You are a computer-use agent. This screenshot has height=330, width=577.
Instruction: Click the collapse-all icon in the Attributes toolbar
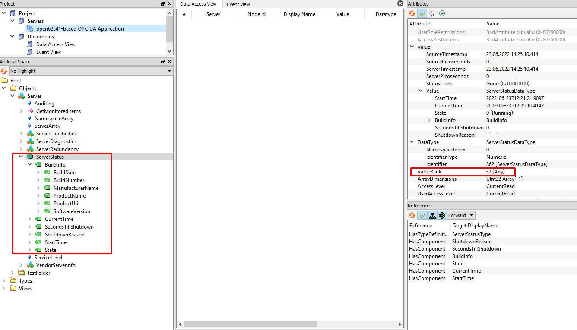click(431, 13)
